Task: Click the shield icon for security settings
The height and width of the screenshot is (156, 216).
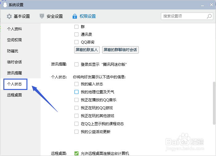Action: [x=42, y=16]
